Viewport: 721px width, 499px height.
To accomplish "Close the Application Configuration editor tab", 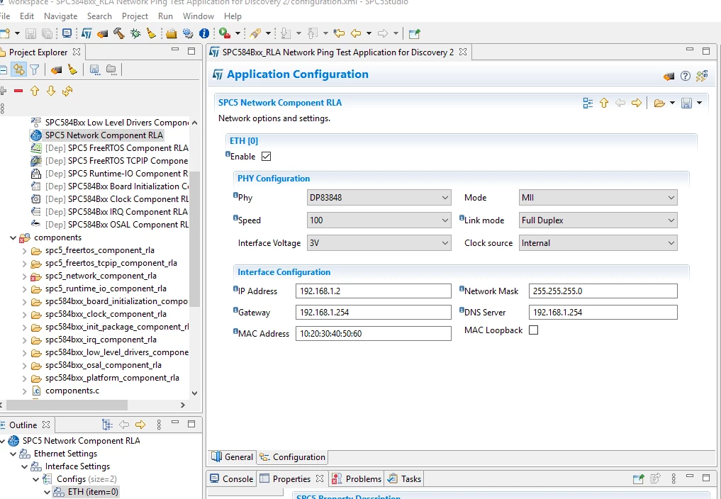I will [463, 52].
